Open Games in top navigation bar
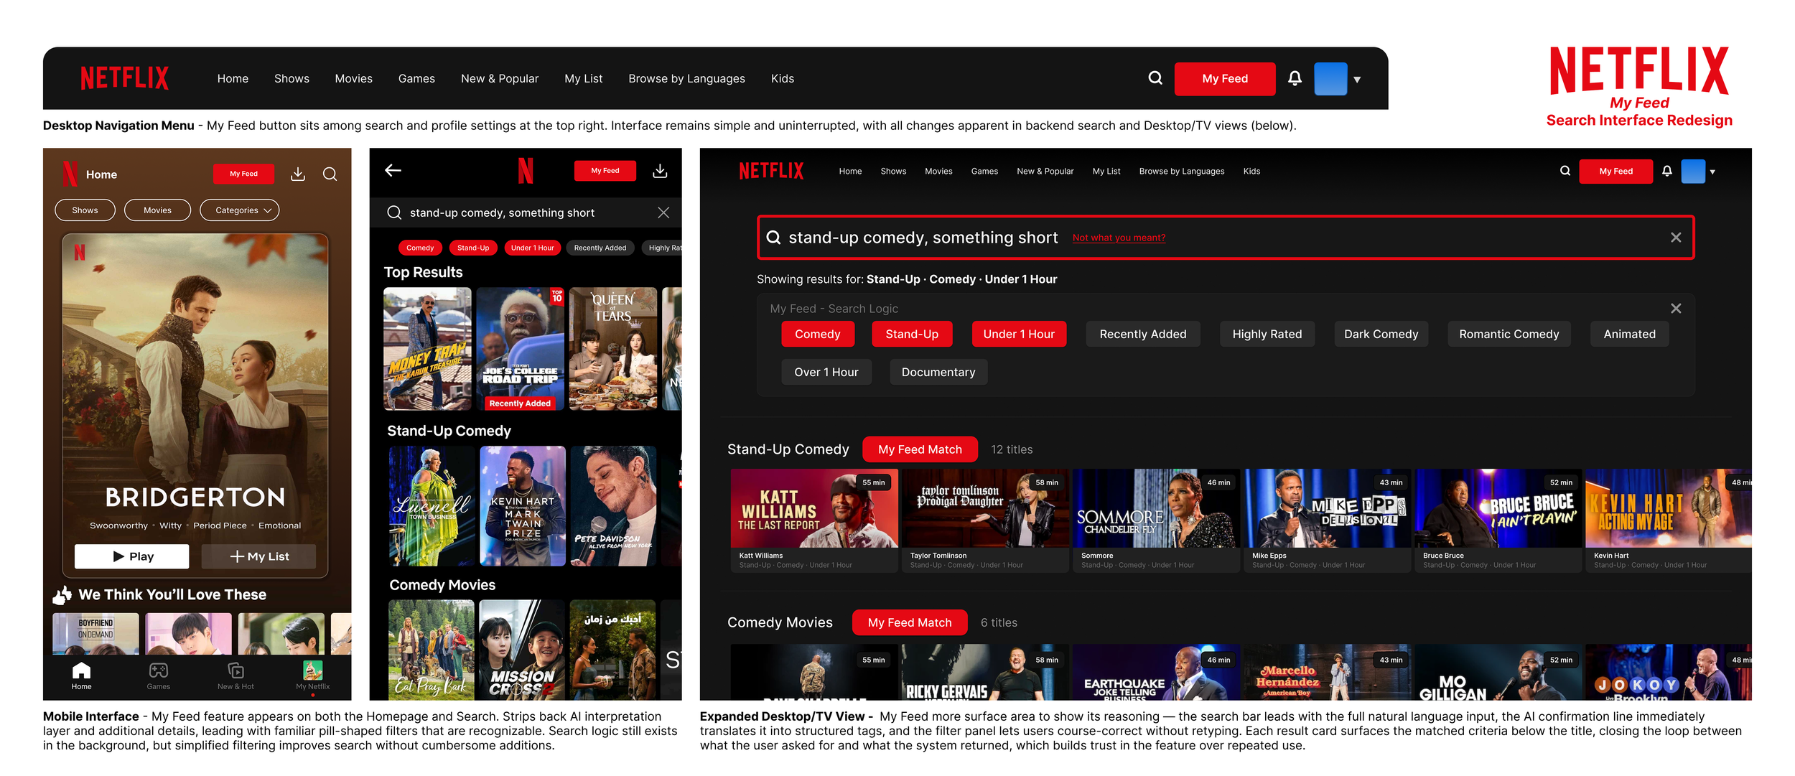 coord(416,78)
